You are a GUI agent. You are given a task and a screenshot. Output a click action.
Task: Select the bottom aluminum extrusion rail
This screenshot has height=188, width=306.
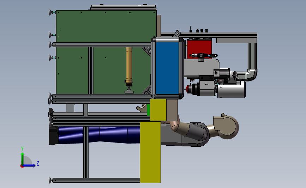96,180
